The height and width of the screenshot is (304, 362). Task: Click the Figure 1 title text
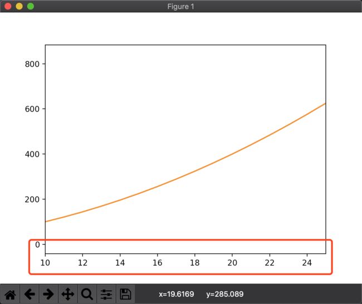pyautogui.click(x=181, y=7)
